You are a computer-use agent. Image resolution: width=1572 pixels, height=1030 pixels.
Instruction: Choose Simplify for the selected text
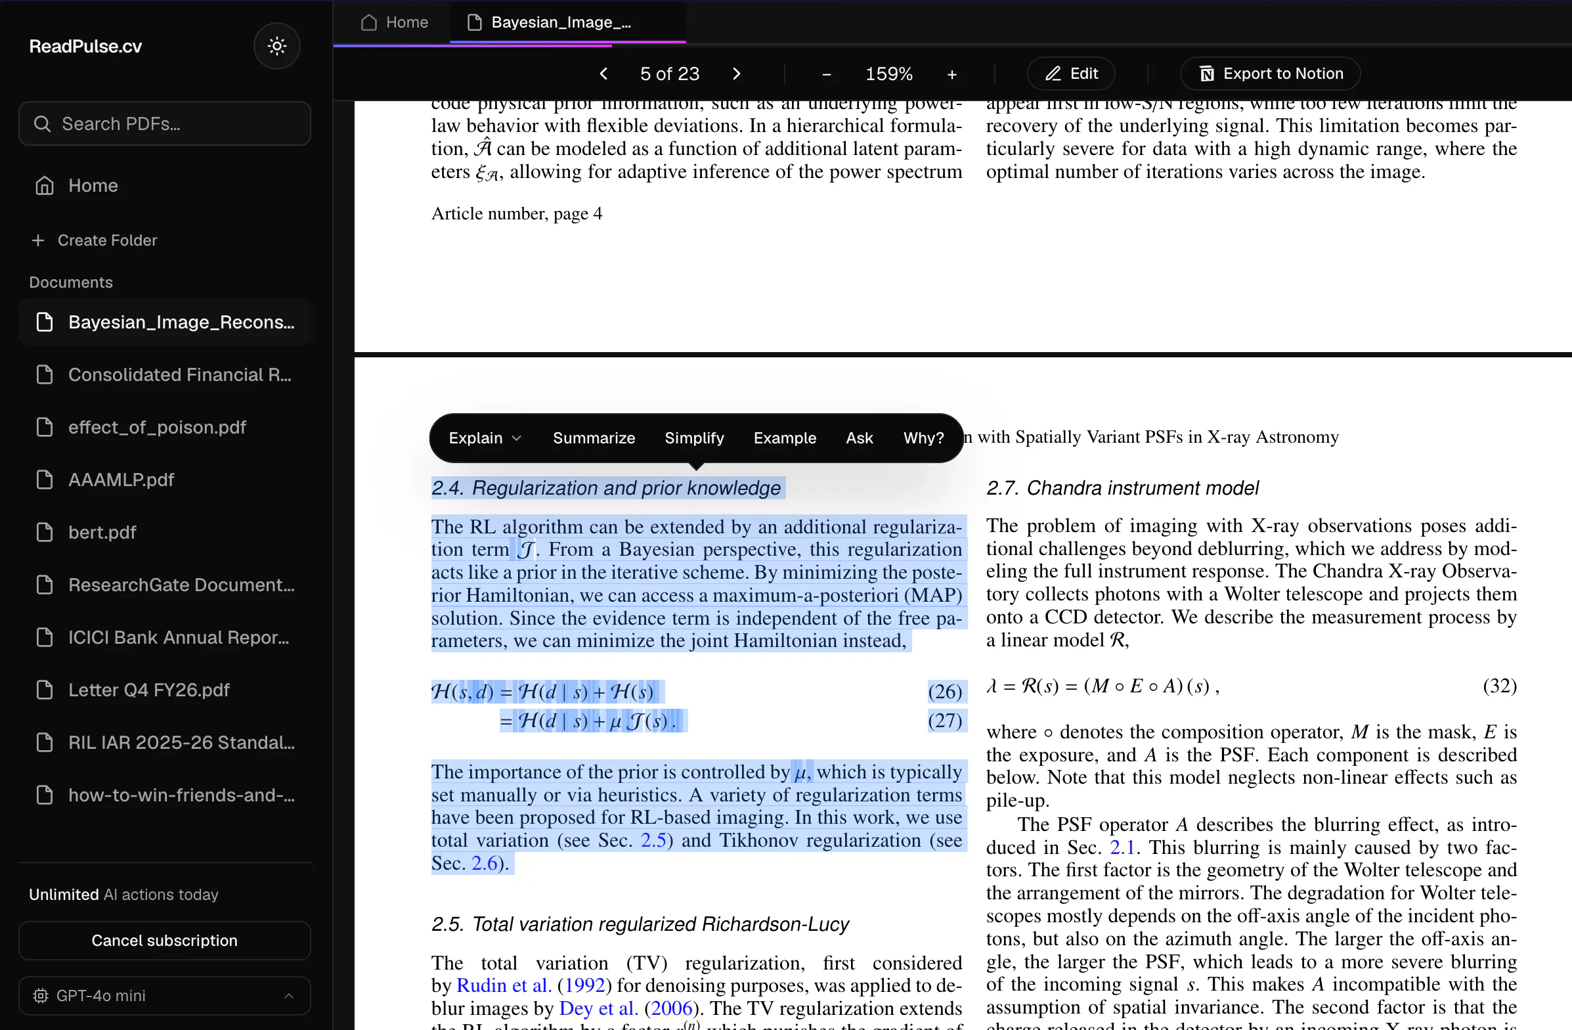coord(694,438)
